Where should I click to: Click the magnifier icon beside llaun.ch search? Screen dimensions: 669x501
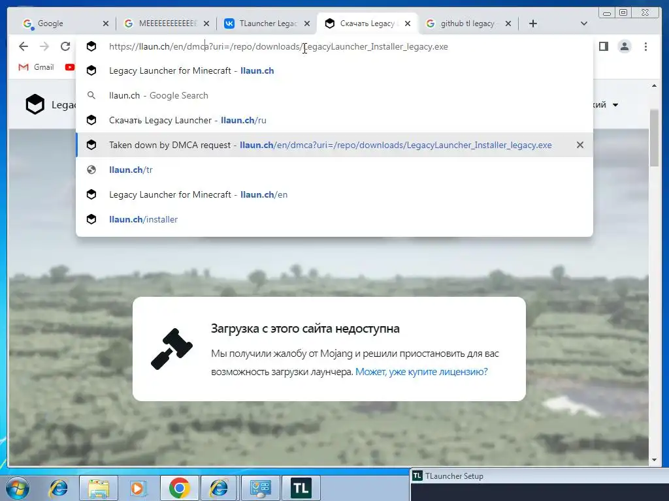click(91, 95)
